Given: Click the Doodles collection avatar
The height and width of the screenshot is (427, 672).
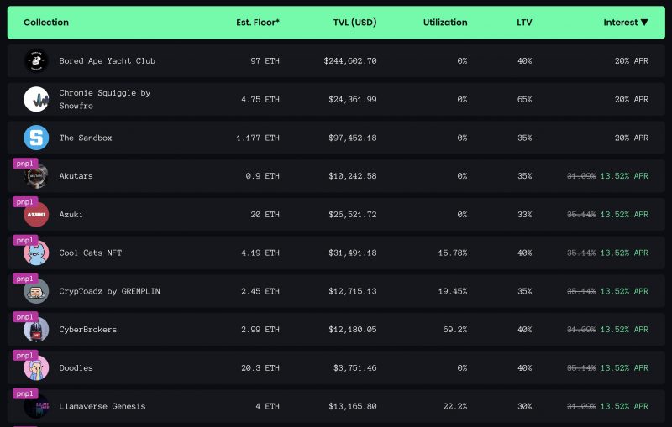Looking at the screenshot, I should [x=36, y=368].
